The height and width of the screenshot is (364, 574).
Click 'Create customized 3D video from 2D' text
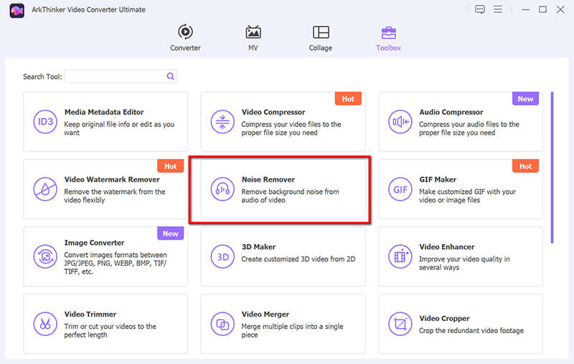[298, 259]
